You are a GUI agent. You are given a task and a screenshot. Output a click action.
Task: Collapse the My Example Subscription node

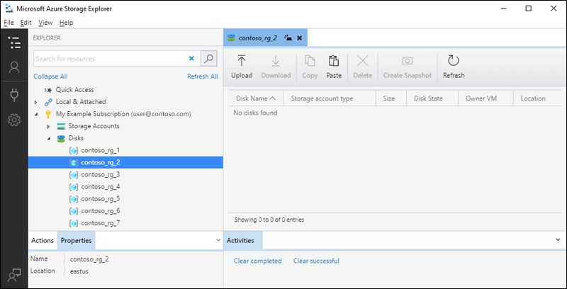pyautogui.click(x=36, y=115)
